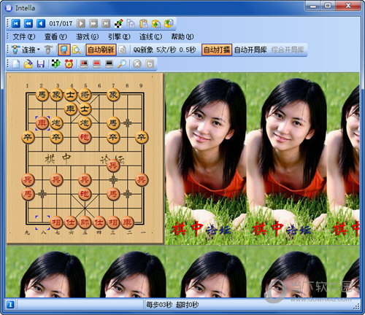Click the alarm clock timer icon
Image resolution: width=365 pixels, height=315 pixels.
pos(69,64)
